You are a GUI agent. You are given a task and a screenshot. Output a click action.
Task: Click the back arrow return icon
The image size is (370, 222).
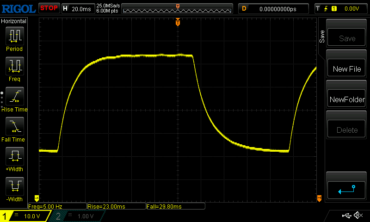coord(346,189)
